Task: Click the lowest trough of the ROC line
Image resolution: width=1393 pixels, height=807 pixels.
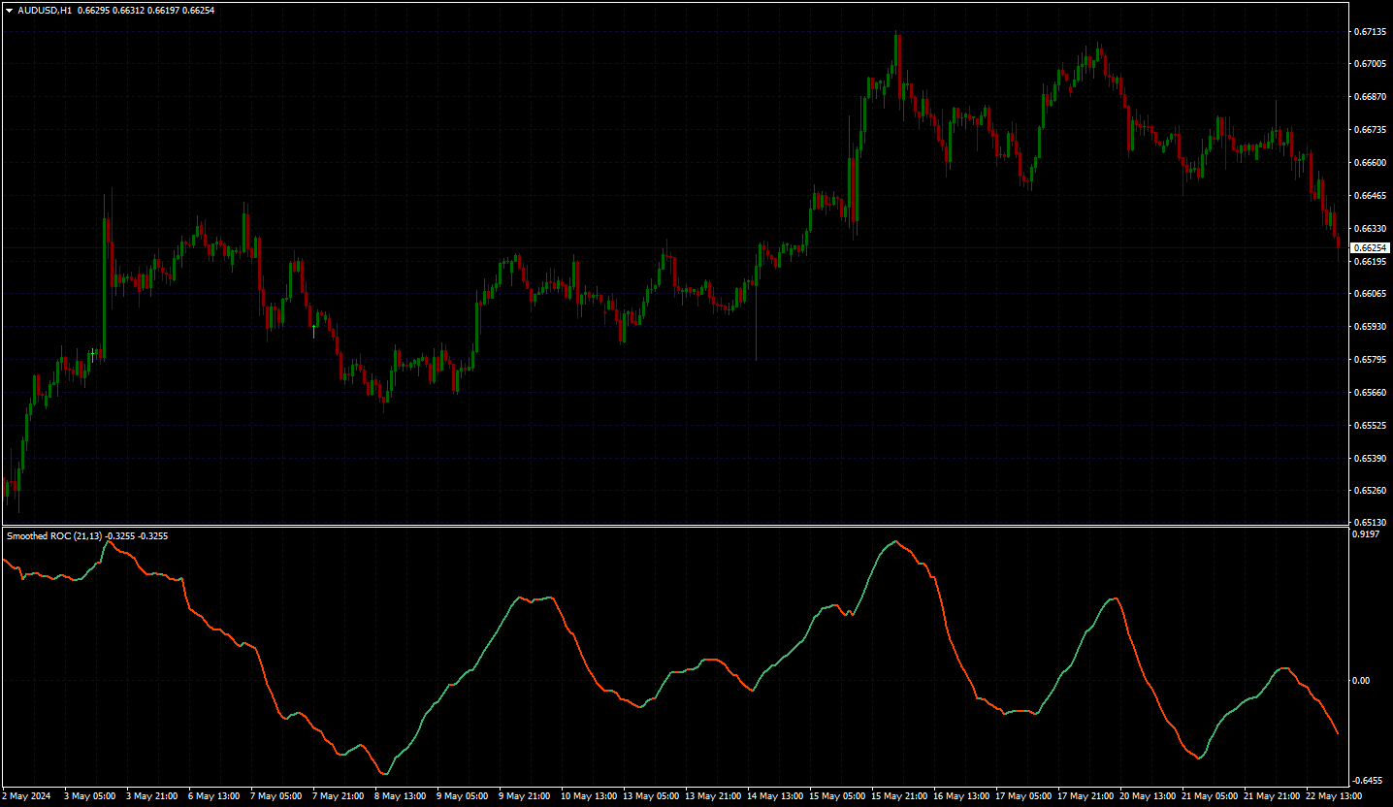Action: (x=384, y=774)
